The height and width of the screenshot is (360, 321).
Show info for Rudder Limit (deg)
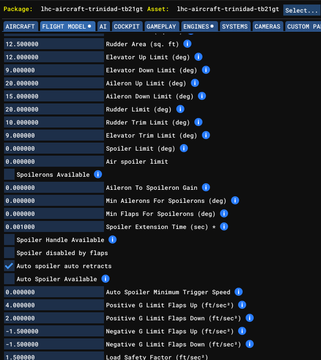(x=180, y=109)
